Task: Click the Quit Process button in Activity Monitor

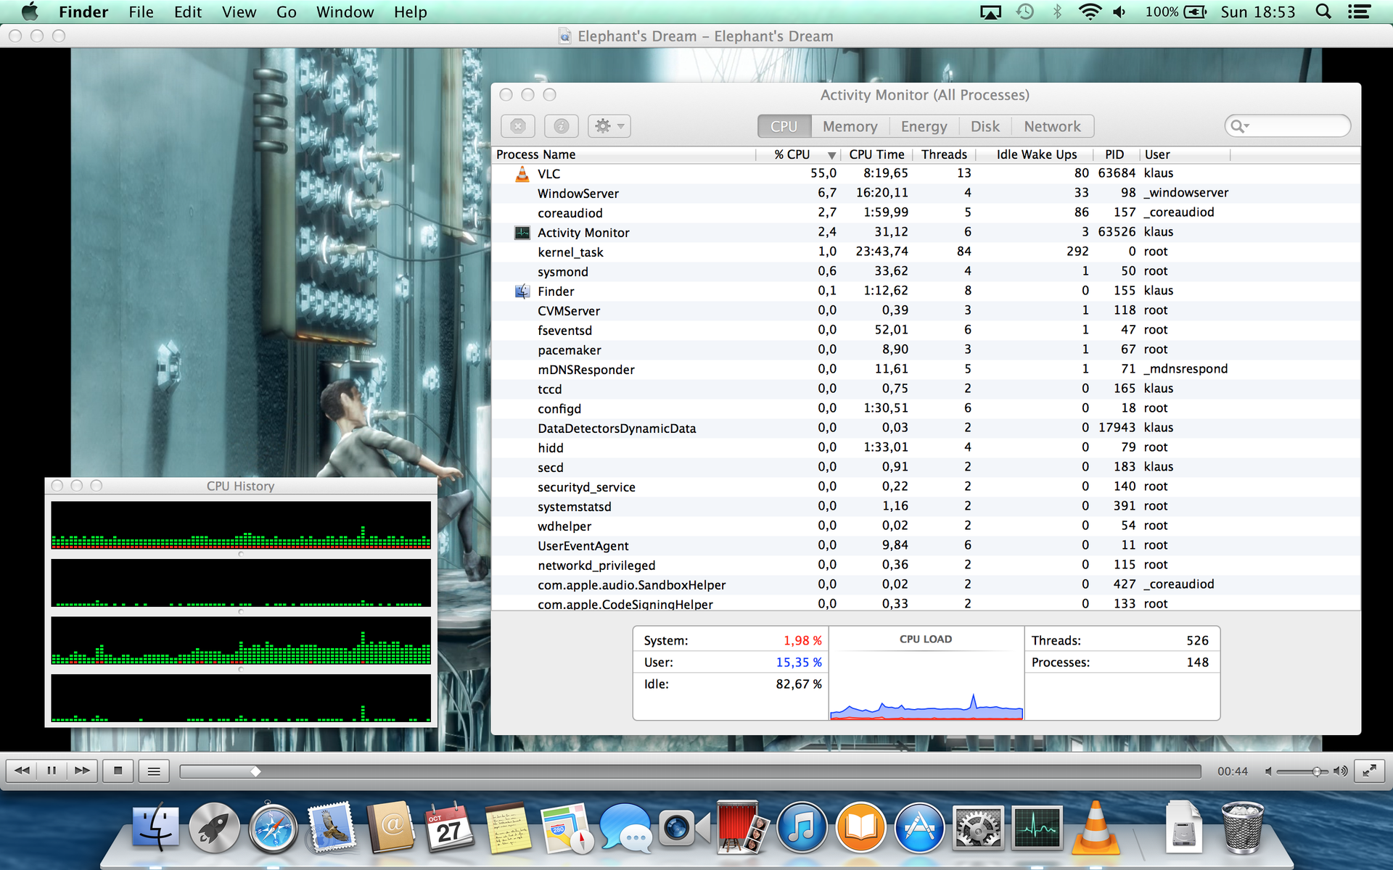Action: coord(517,126)
